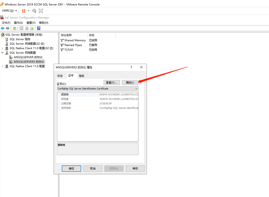Click the Up one level folder icon
This screenshot has width=269, height=197.
15,28
